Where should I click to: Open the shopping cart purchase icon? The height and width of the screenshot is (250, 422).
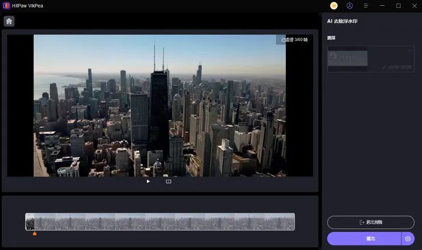334,6
